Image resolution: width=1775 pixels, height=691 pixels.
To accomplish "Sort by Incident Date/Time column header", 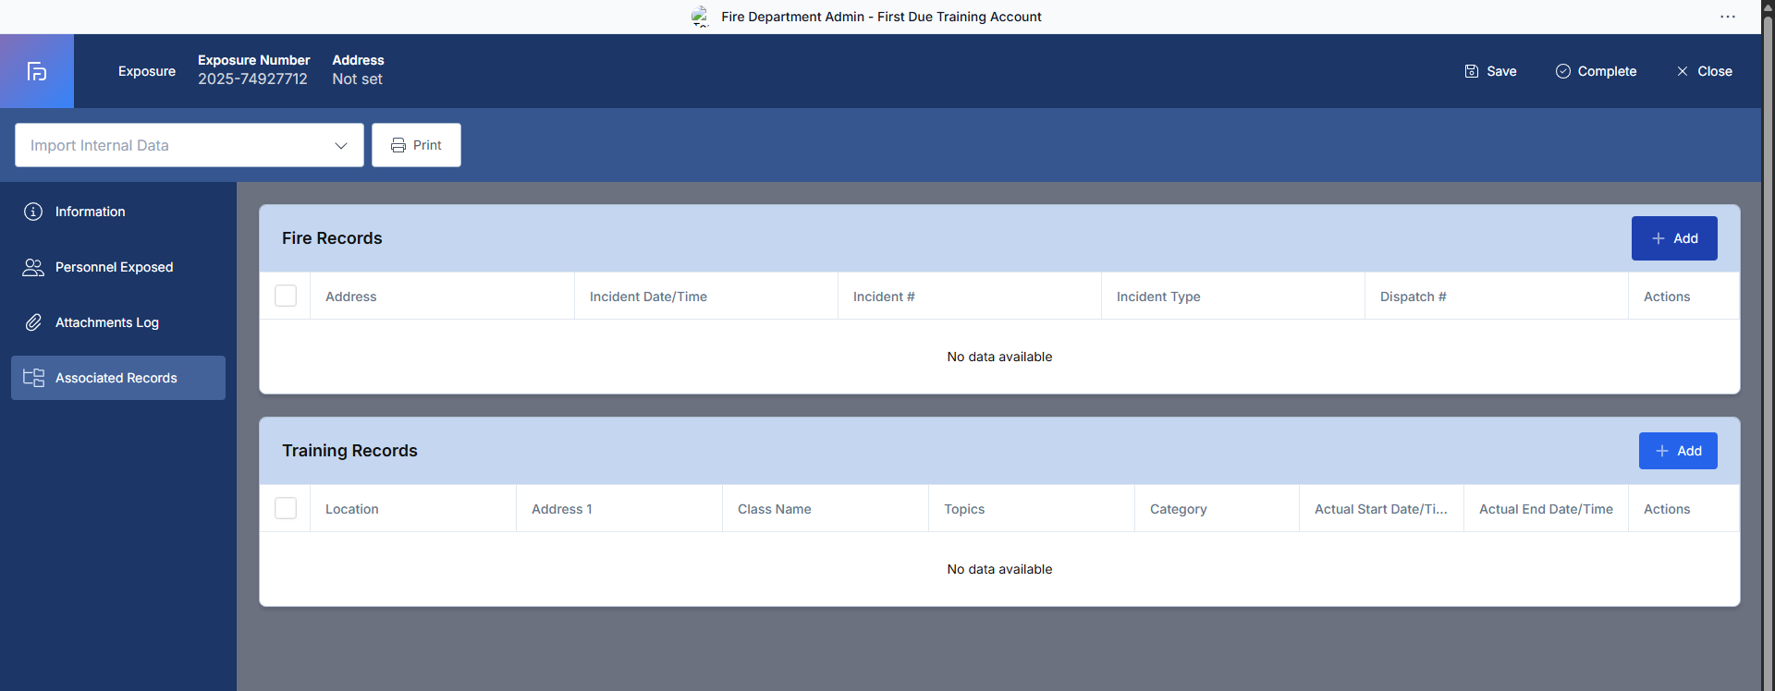I will (x=648, y=297).
